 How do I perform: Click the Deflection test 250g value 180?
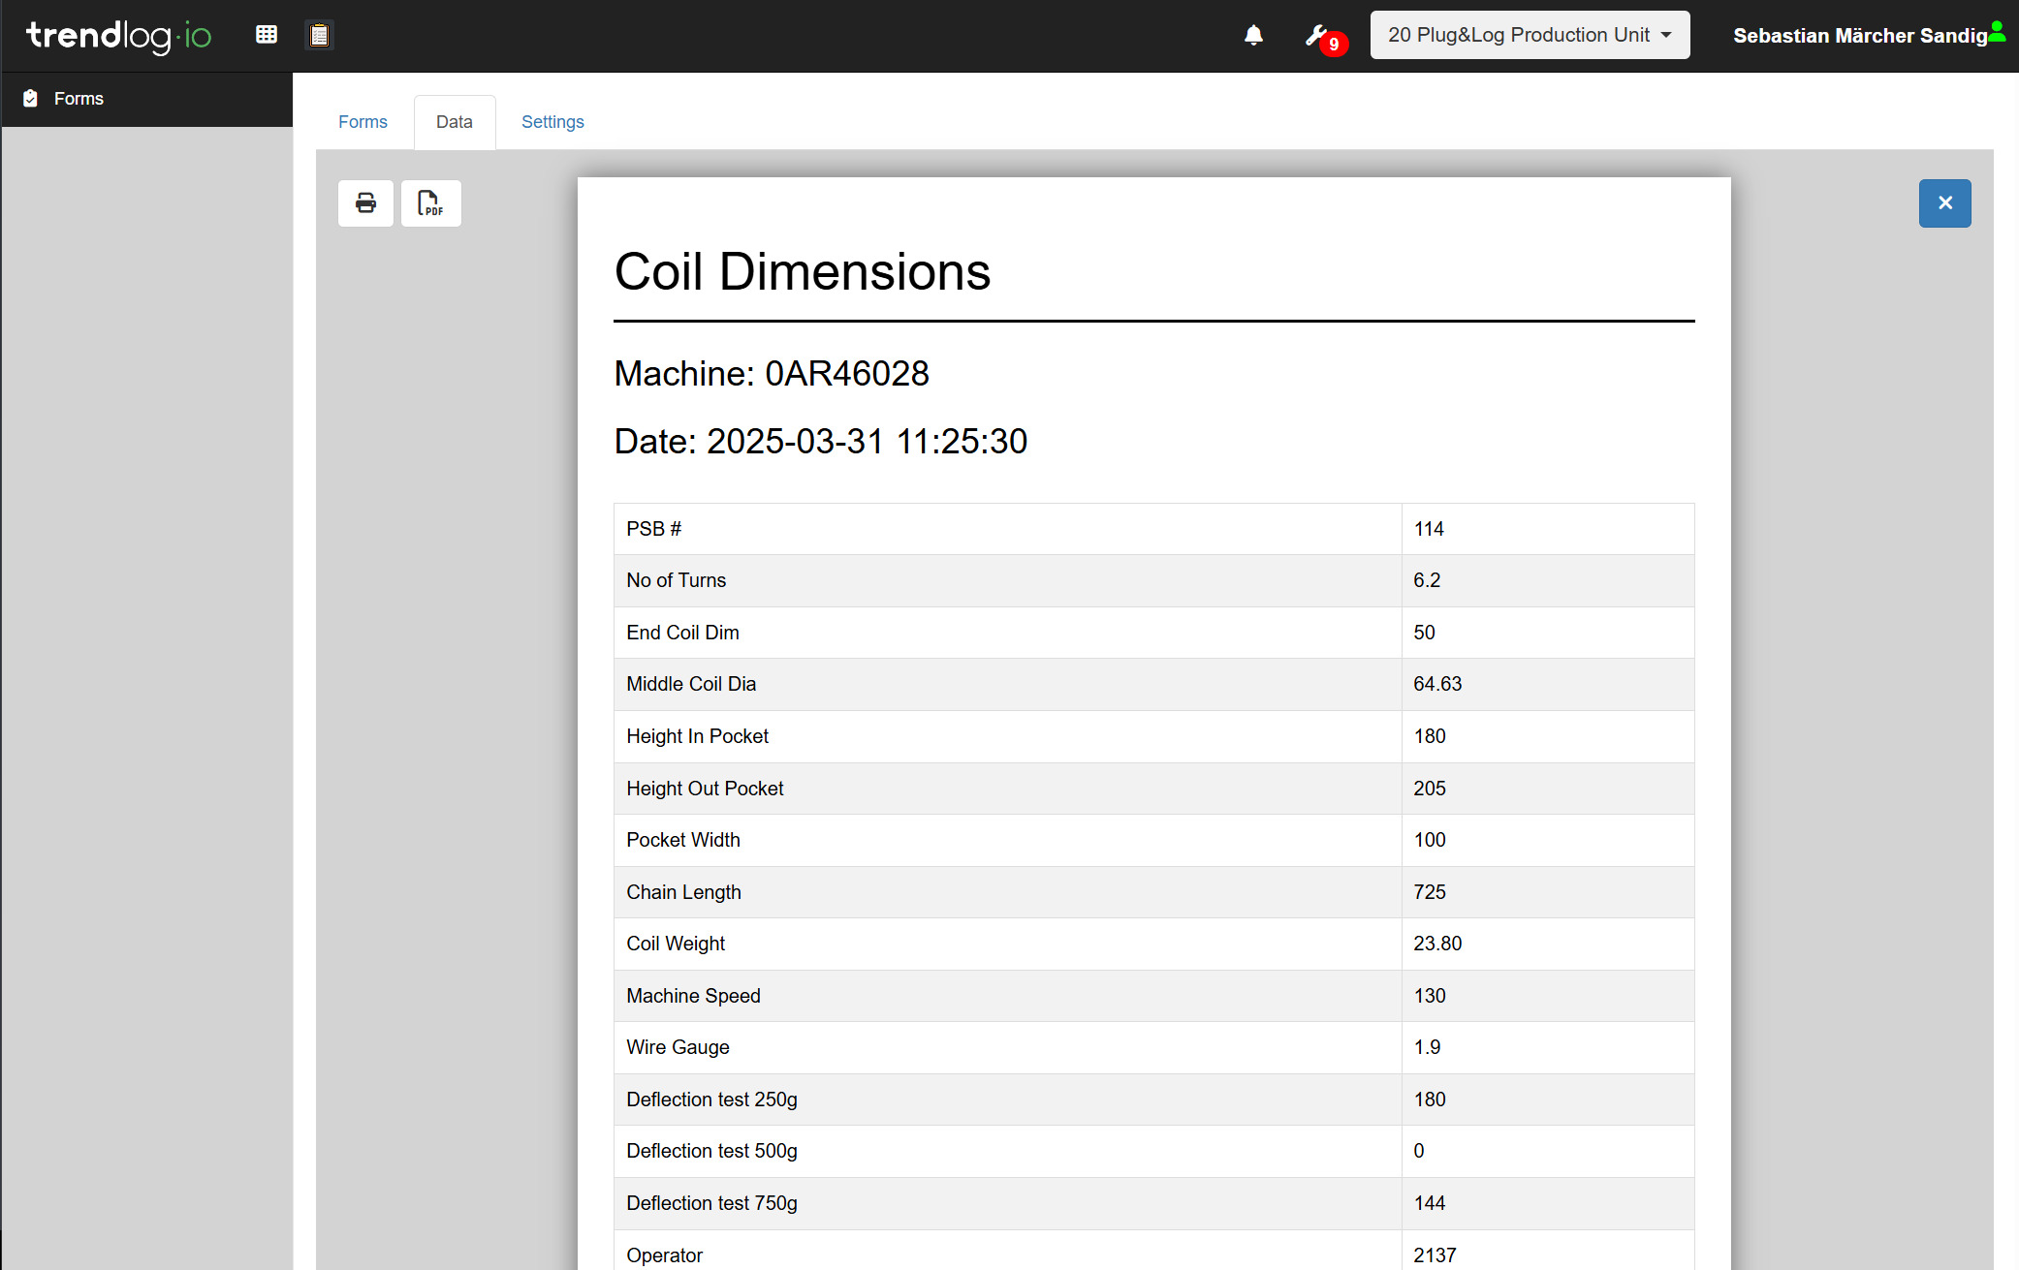1430,1100
